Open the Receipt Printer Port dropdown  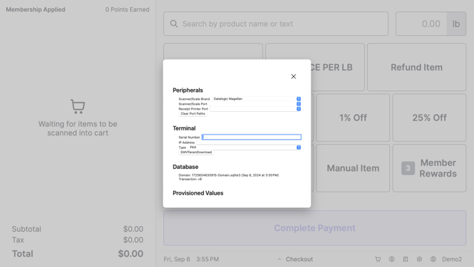click(256, 109)
